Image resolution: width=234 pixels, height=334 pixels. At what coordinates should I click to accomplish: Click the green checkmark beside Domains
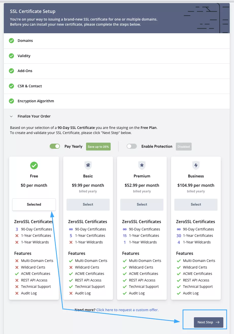11,41
